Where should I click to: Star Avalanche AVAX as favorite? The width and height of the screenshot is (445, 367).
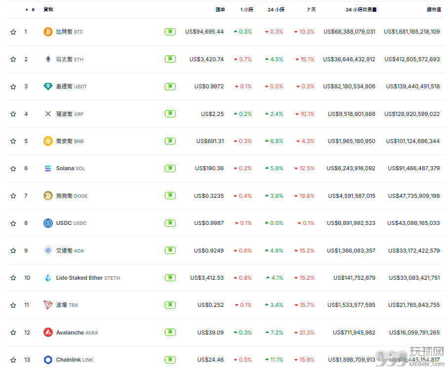click(x=13, y=332)
